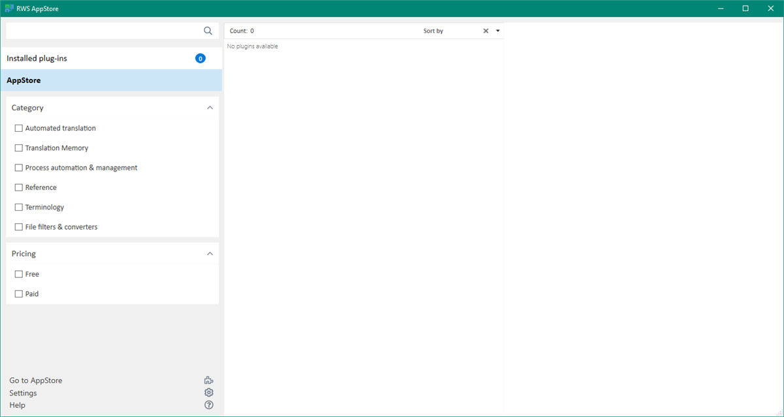
Task: Click the Pricing section header text
Action: click(x=24, y=254)
